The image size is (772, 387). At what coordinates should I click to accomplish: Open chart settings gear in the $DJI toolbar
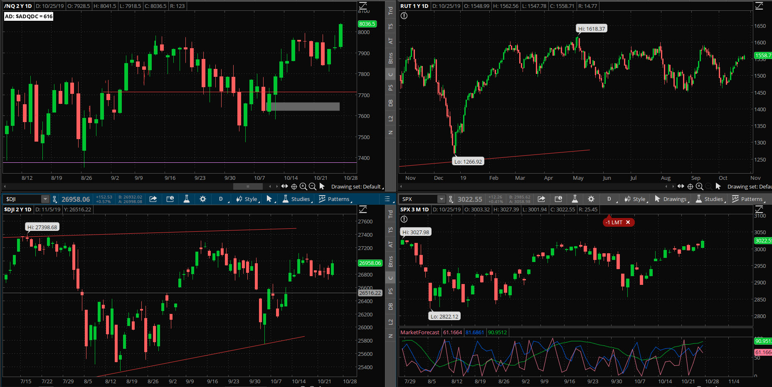tap(203, 199)
